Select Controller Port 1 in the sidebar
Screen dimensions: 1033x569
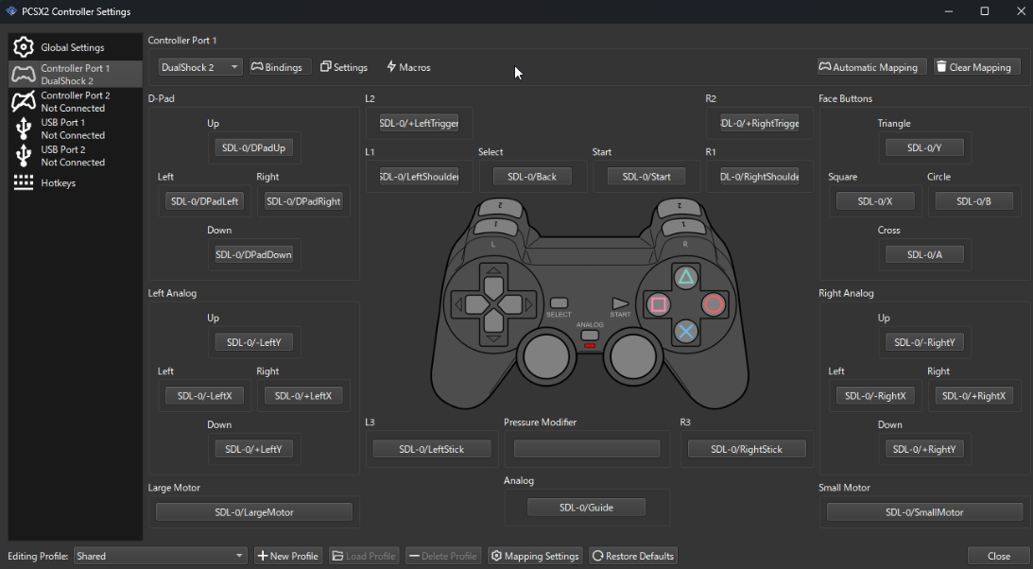[74, 72]
